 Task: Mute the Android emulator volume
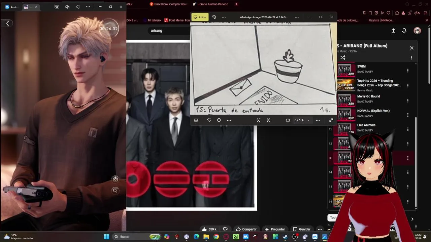coord(67,7)
